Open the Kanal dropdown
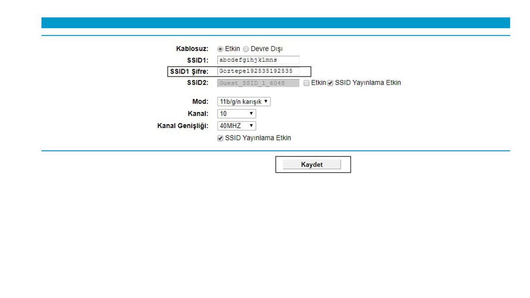Viewport: 530px width, 298px height. (x=236, y=113)
